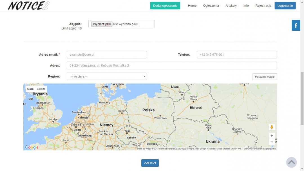The height and width of the screenshot is (171, 304).
Task: Click the Pokaż na mapie button
Action: 265,77
